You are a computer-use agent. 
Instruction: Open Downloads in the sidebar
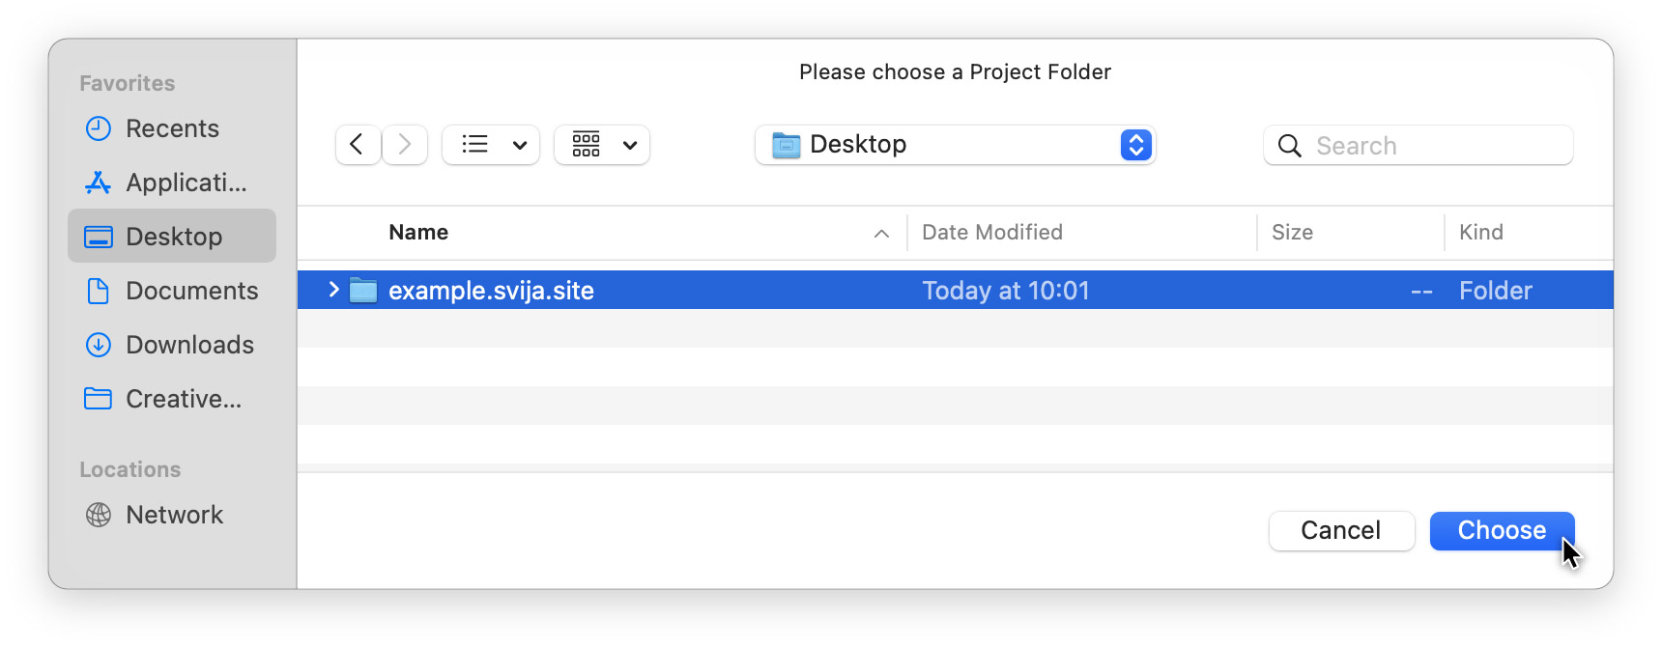[189, 345]
